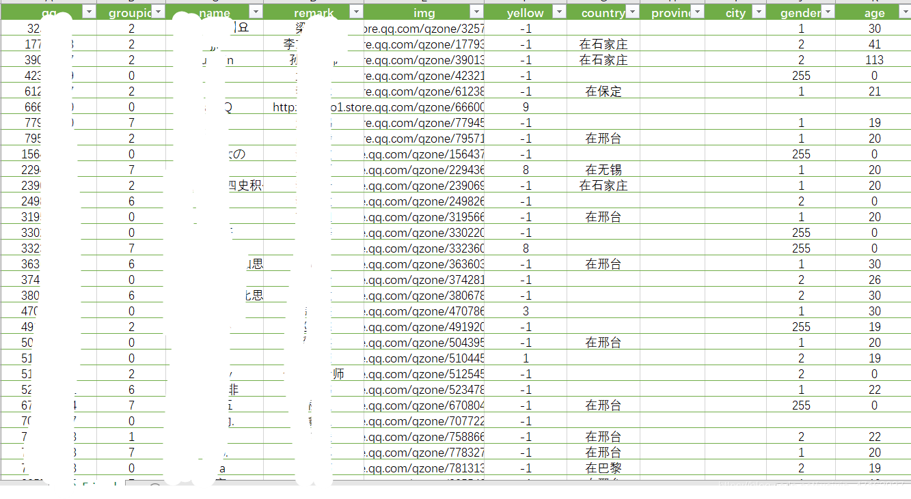The width and height of the screenshot is (911, 499).
Task: Select the yellow value 8 in the 在无锡 row
Action: [x=526, y=170]
